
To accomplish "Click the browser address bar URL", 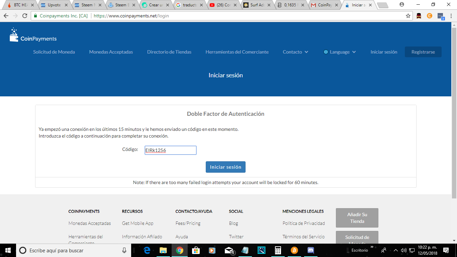I will click(131, 16).
